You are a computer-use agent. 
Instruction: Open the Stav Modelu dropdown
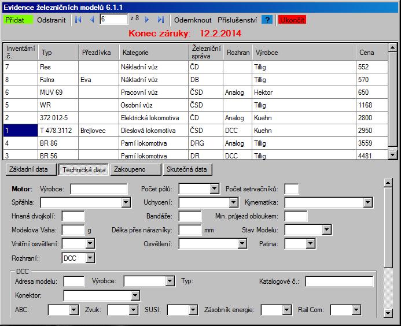tap(327, 230)
